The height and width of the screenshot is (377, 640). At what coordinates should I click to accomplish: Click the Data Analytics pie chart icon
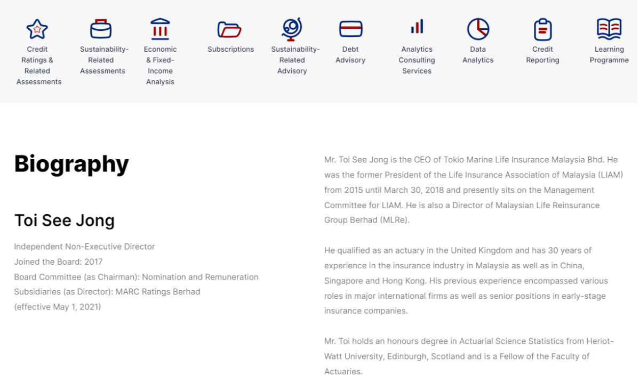click(x=478, y=29)
